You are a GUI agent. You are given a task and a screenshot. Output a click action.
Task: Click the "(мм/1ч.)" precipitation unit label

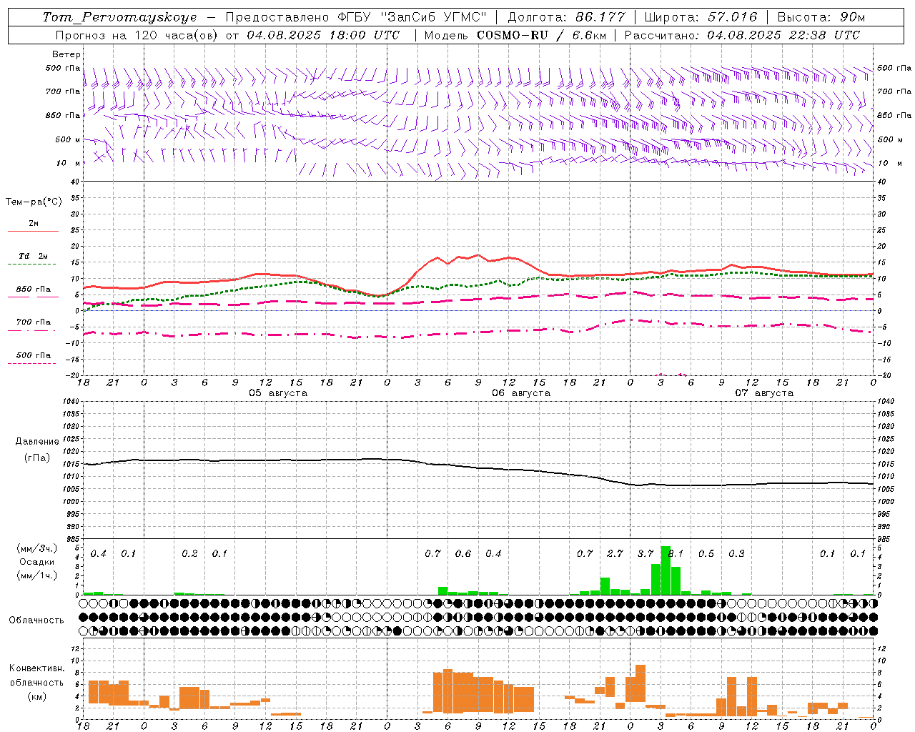(x=37, y=575)
